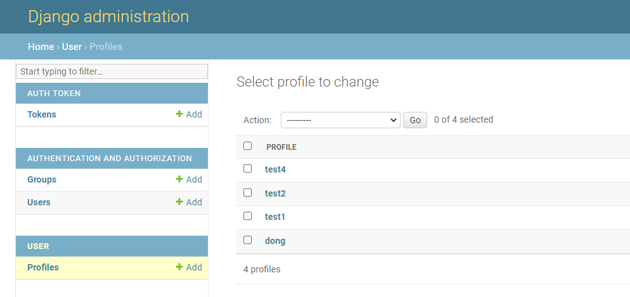Sort by the PROFILE column header
Viewport: 630px width, 297px height.
coord(281,147)
